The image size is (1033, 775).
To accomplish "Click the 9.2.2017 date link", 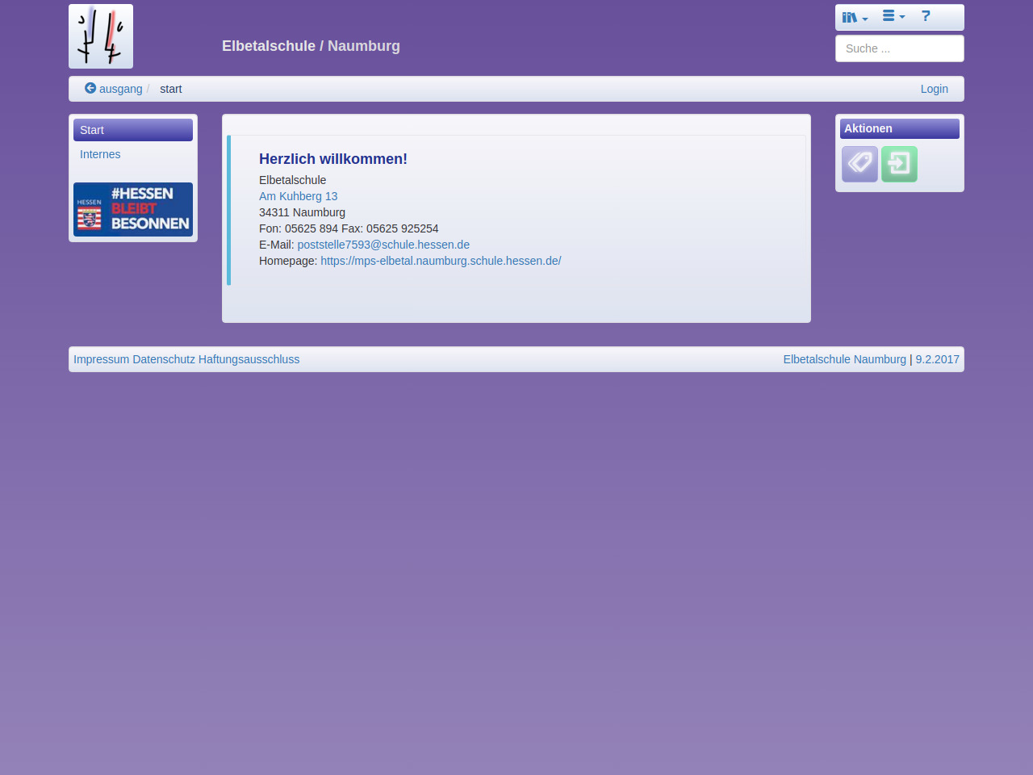I will pyautogui.click(x=937, y=359).
